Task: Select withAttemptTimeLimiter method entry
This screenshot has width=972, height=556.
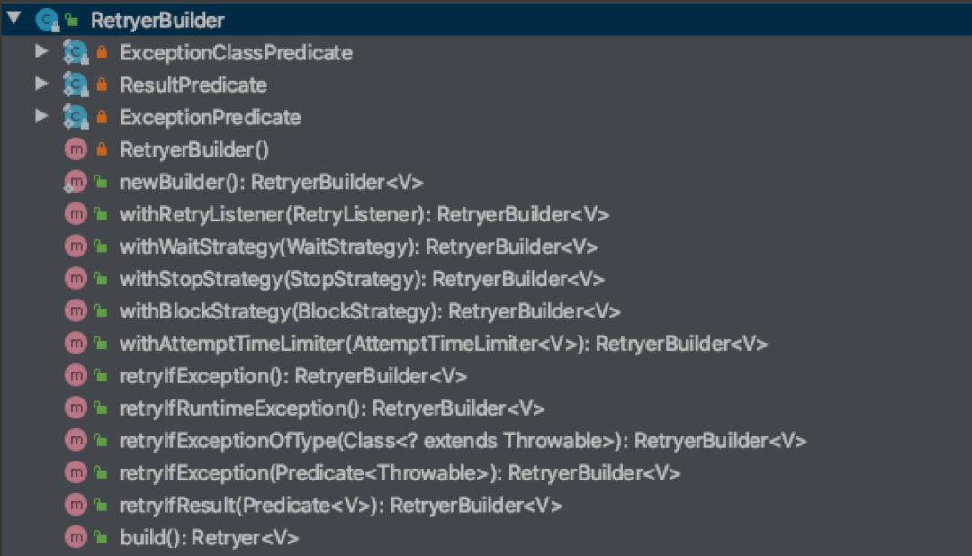Action: pos(443,344)
